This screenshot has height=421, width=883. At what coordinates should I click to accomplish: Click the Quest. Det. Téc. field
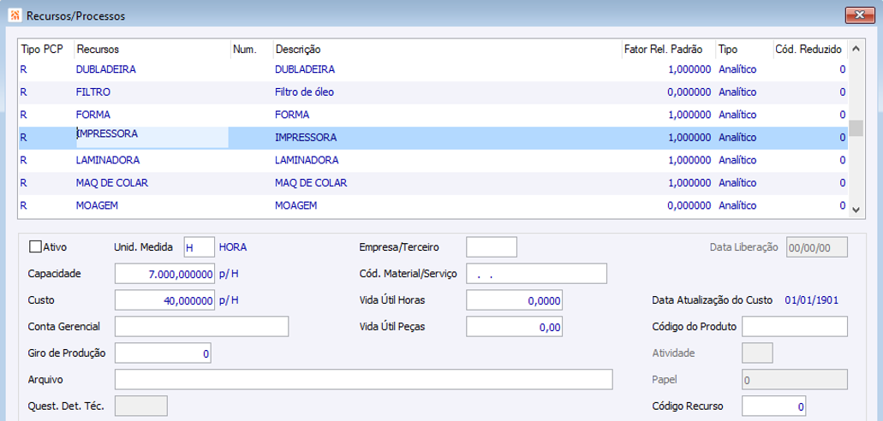click(140, 406)
